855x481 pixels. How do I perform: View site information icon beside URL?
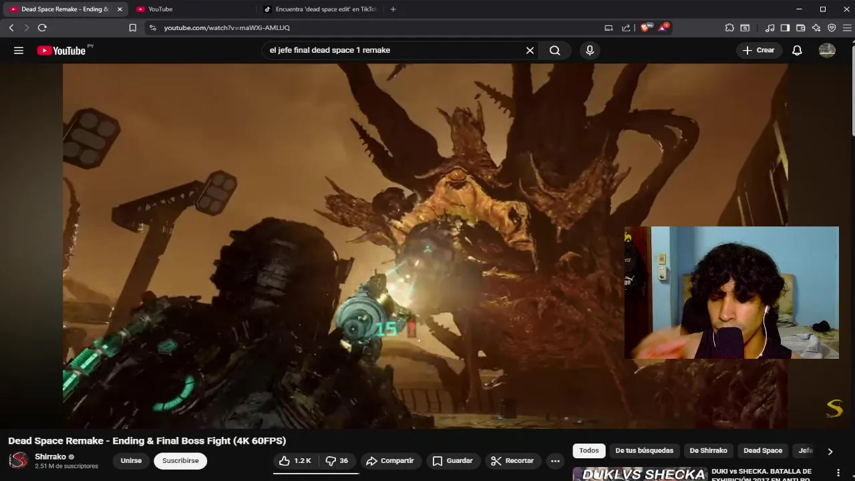(x=153, y=27)
